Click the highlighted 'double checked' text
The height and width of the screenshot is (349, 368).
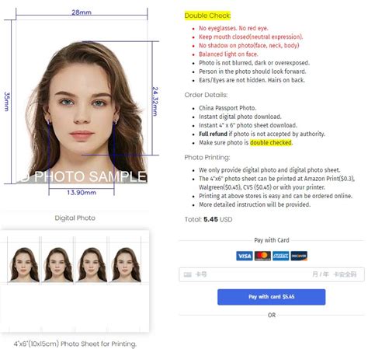[x=271, y=142]
